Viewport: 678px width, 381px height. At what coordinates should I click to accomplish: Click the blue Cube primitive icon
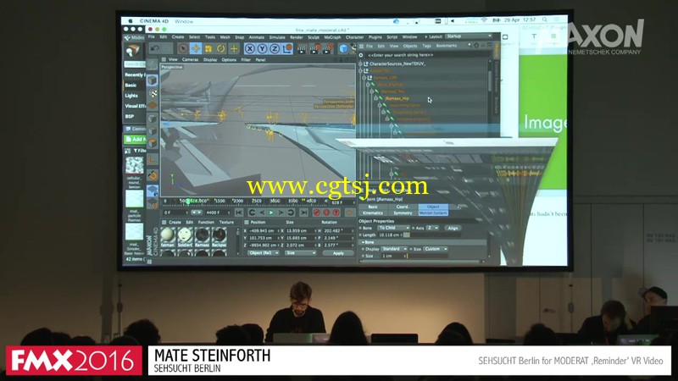click(x=343, y=49)
